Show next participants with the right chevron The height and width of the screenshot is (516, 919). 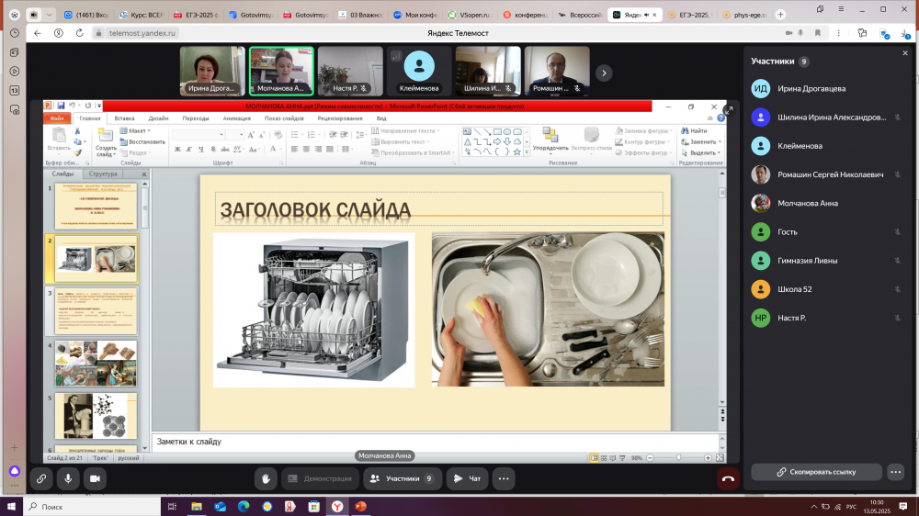pos(603,72)
